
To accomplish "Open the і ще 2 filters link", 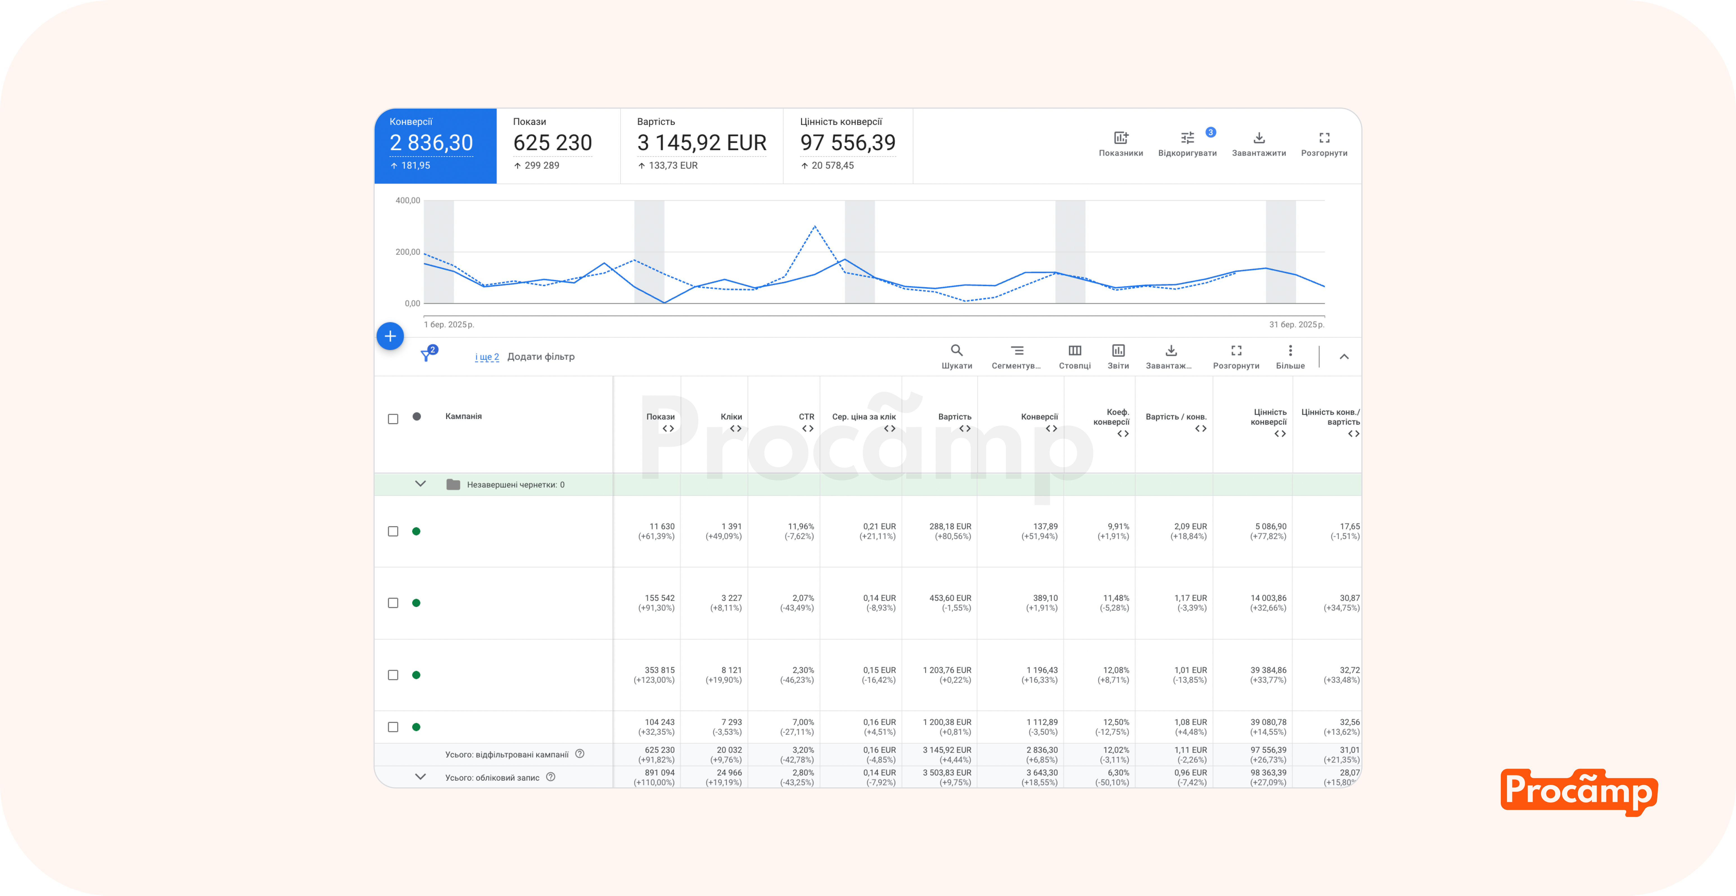I will point(487,357).
